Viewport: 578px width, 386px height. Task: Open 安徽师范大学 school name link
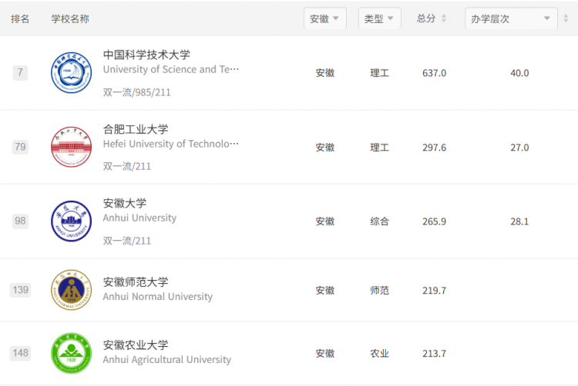click(x=136, y=282)
